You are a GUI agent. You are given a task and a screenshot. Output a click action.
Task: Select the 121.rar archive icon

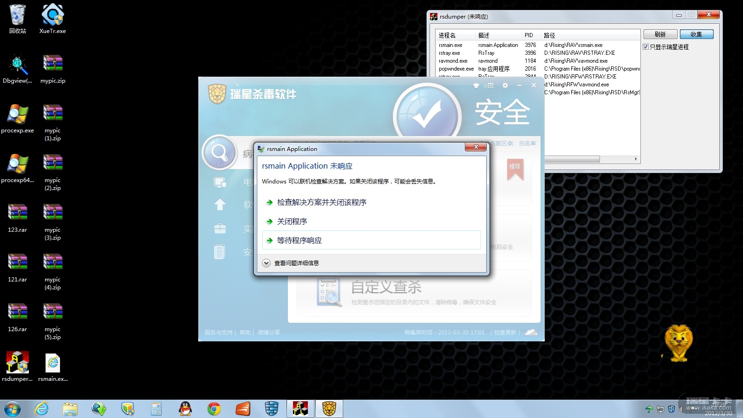pyautogui.click(x=18, y=268)
